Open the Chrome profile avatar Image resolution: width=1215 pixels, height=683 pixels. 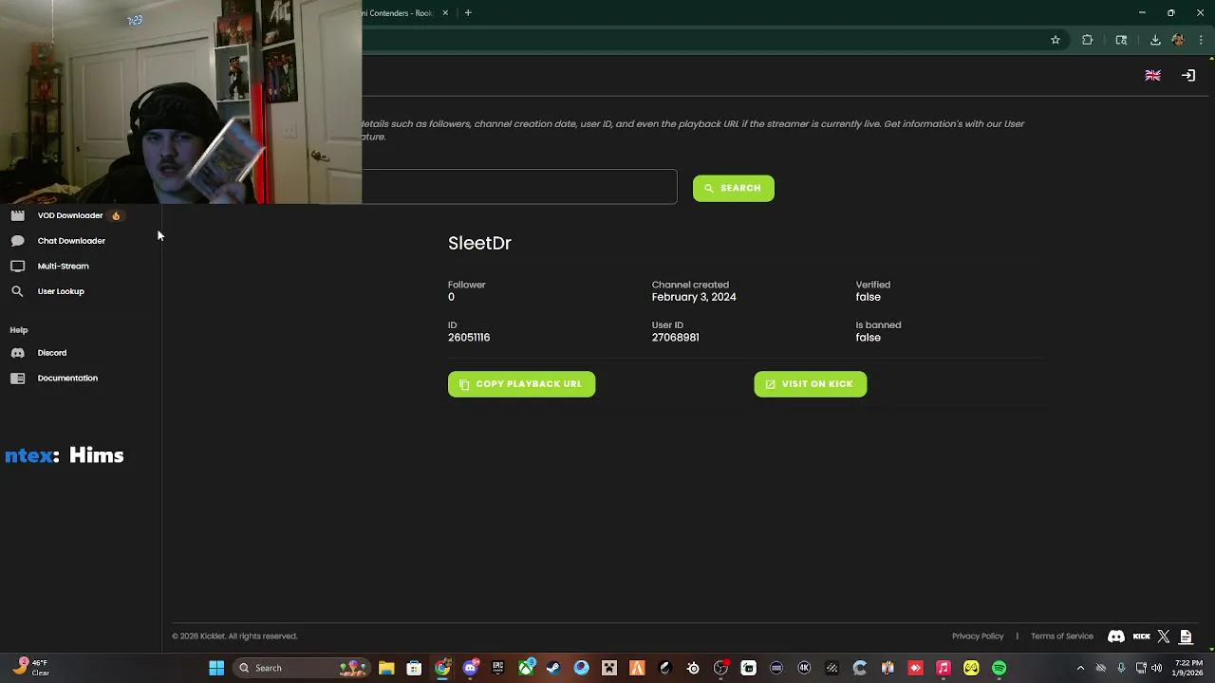(x=1178, y=40)
